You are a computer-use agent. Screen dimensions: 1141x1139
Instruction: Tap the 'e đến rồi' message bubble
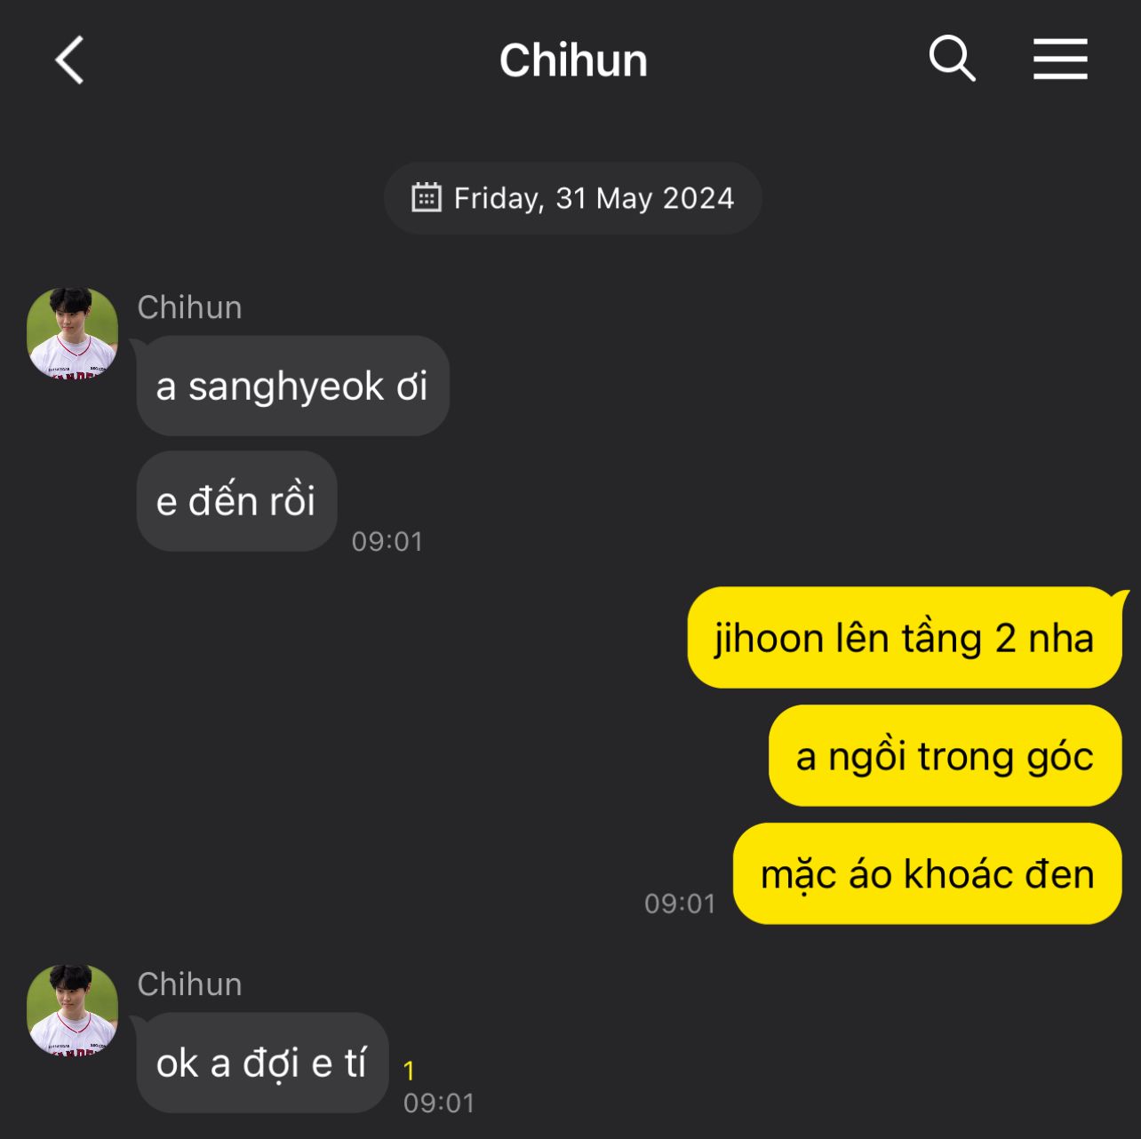tap(237, 501)
